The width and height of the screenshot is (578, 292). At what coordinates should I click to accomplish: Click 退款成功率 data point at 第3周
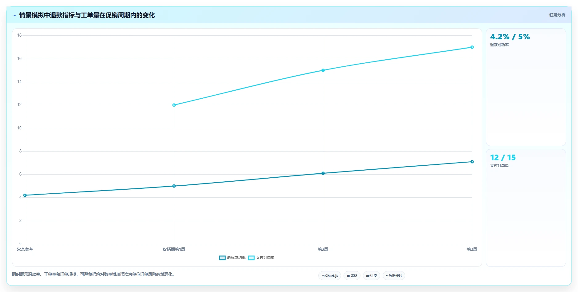(x=472, y=162)
